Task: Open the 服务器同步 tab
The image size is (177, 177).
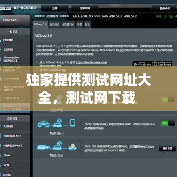Action: [68, 25]
